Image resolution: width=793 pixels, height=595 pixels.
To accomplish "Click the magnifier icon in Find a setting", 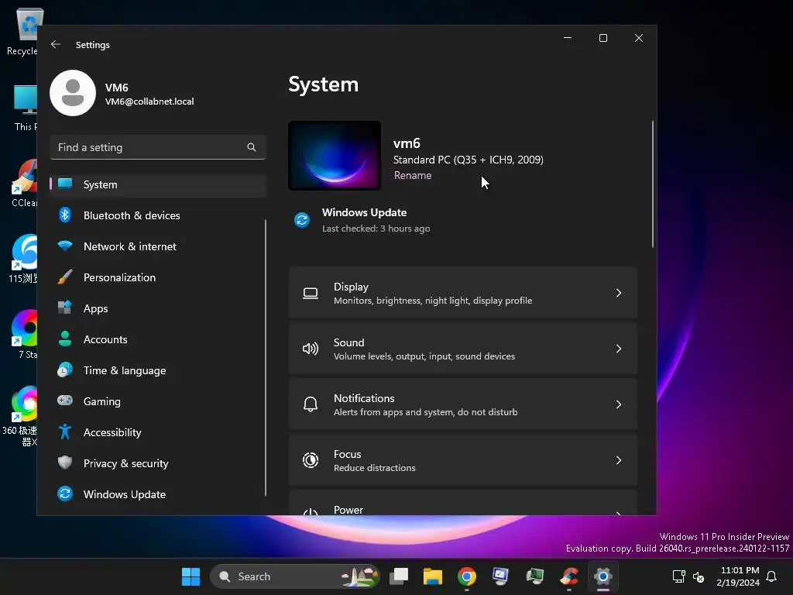I will click(252, 147).
